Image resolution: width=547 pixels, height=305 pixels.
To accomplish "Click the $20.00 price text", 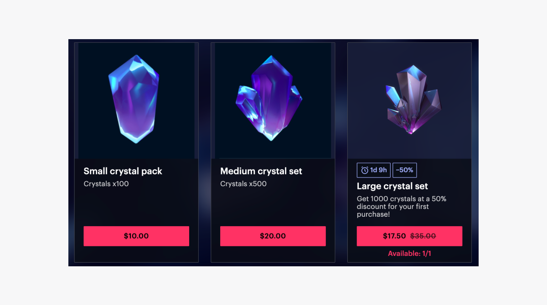I will [273, 236].
